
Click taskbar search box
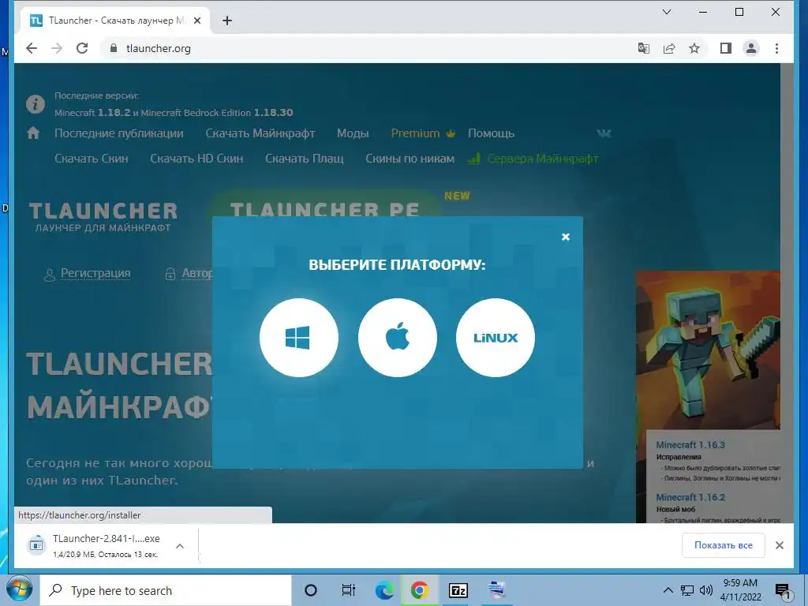click(166, 590)
